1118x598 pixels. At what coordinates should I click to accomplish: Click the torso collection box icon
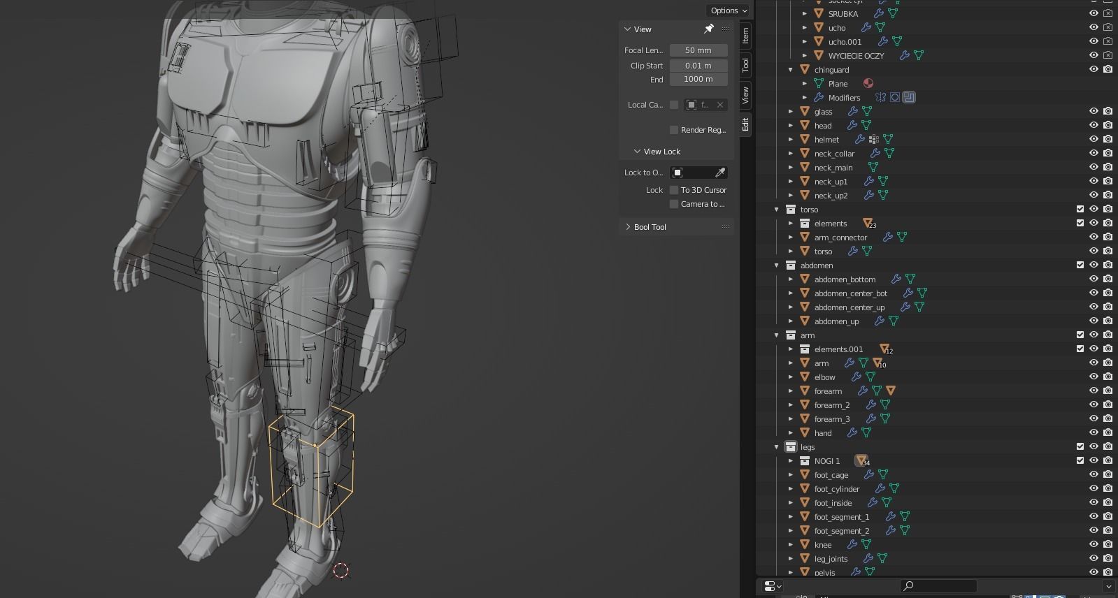point(791,209)
